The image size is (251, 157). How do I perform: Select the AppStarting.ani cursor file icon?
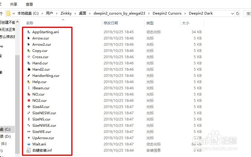pyautogui.click(x=29, y=32)
